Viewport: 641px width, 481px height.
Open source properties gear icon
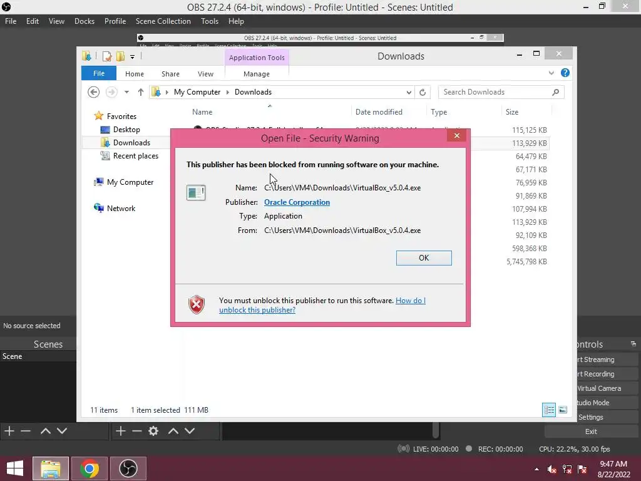pyautogui.click(x=153, y=431)
